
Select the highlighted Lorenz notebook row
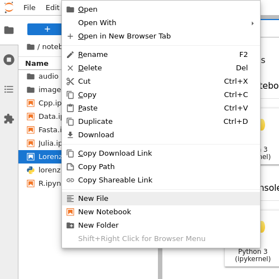point(40,157)
